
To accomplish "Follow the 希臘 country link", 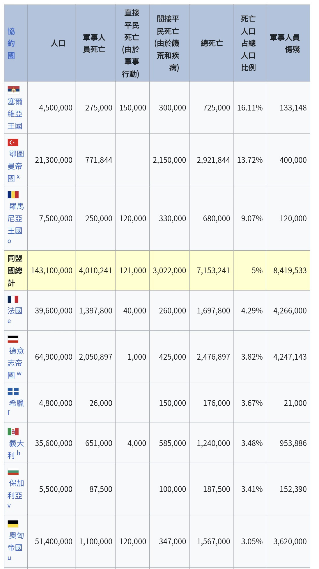I will point(17,403).
